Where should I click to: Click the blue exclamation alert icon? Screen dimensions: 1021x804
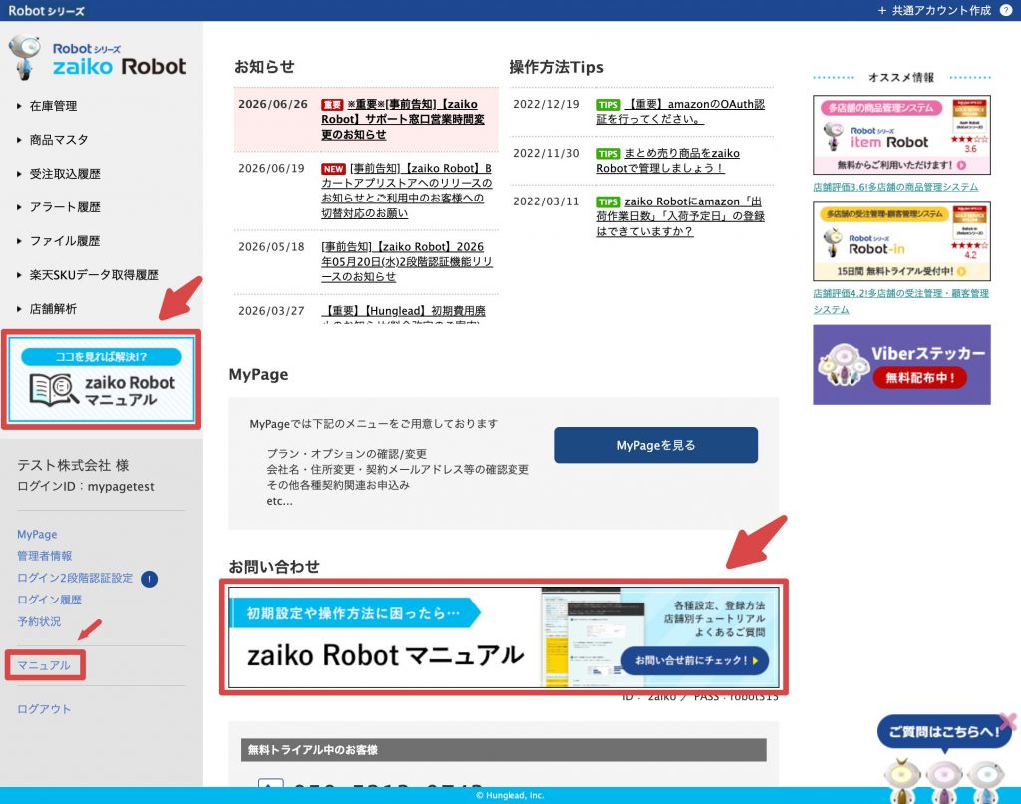(x=150, y=579)
